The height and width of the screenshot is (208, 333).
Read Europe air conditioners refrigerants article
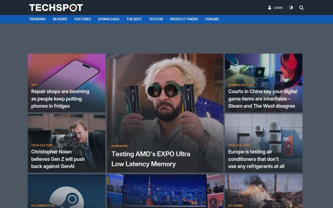tap(256, 159)
